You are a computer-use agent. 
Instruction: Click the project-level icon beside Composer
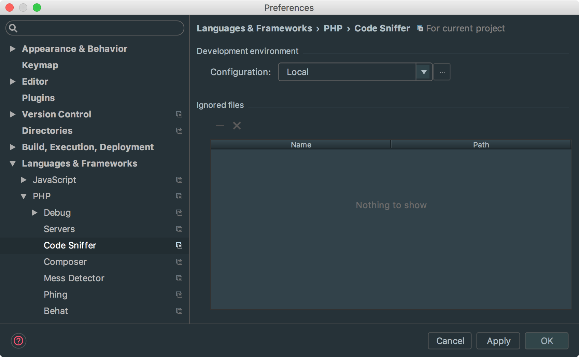179,262
